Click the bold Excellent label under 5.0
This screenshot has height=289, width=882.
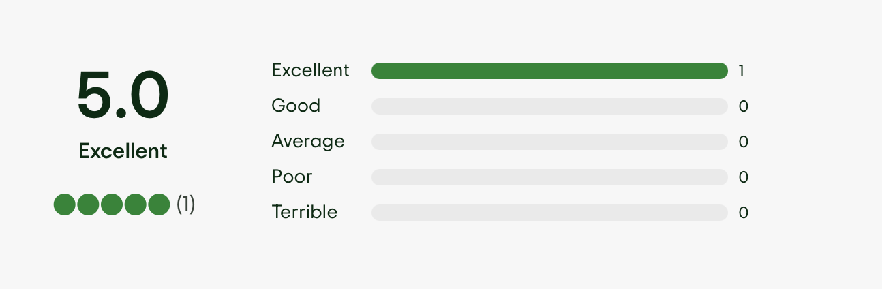[123, 151]
